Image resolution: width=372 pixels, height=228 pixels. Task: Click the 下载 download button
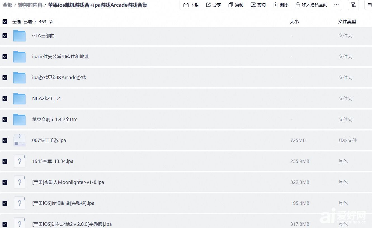pyautogui.click(x=191, y=5)
